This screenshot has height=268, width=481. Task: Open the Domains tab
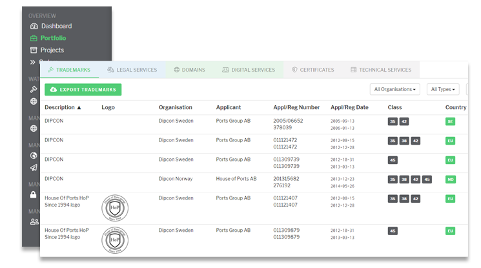pos(189,70)
